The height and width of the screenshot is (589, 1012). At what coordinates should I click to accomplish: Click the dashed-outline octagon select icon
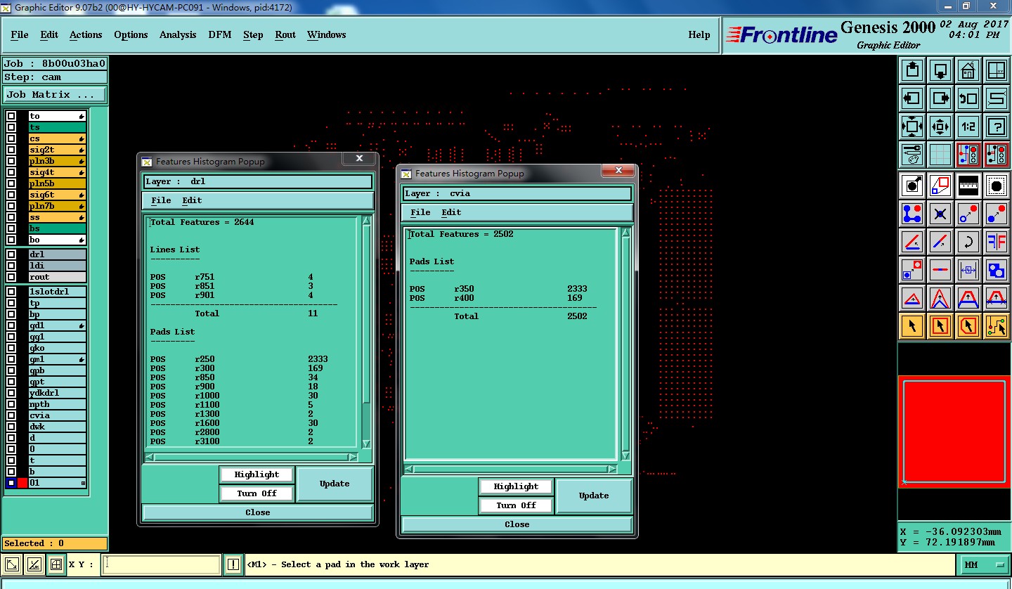996,186
